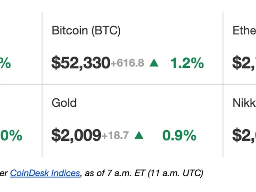Click the green up arrow beside Bitcoin's change

[x=154, y=63]
